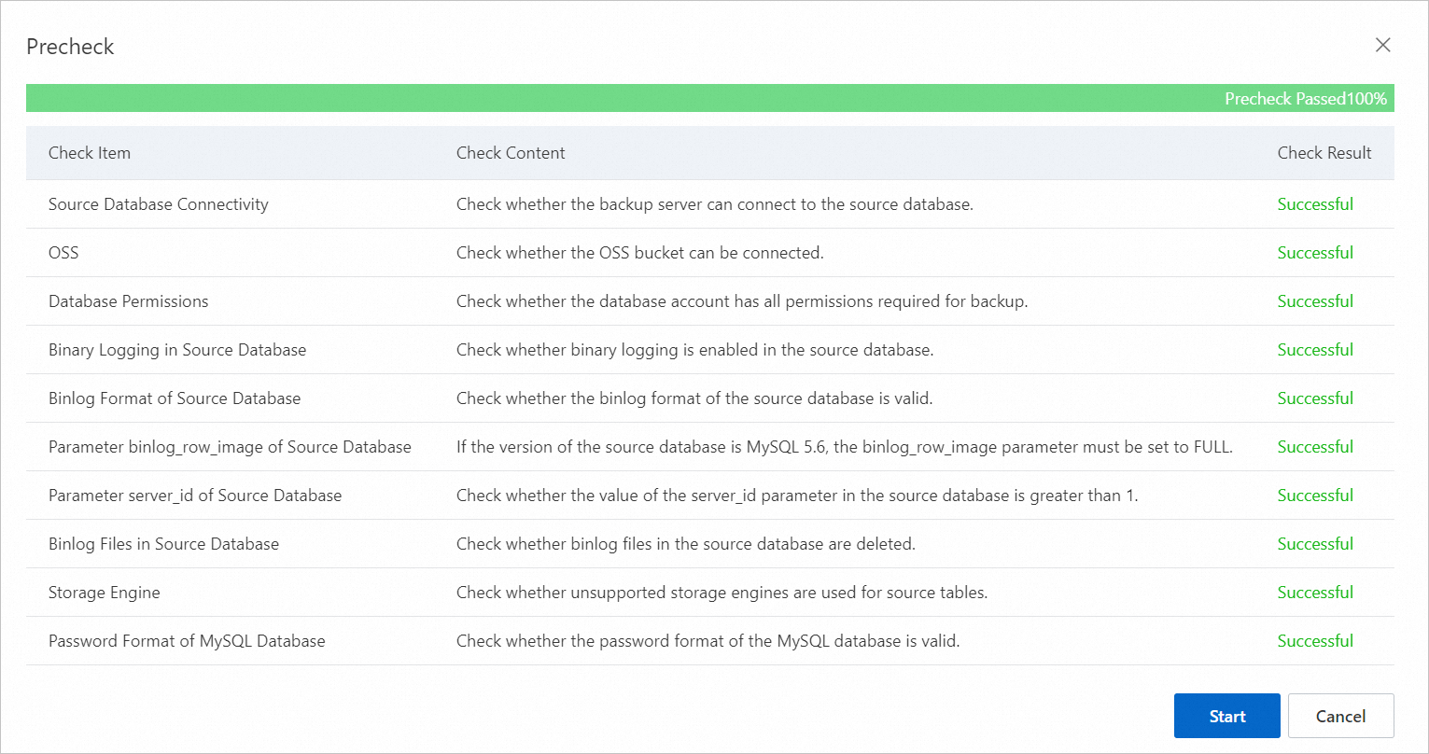Click the Precheck dialog title
This screenshot has height=754, width=1429.
point(70,47)
